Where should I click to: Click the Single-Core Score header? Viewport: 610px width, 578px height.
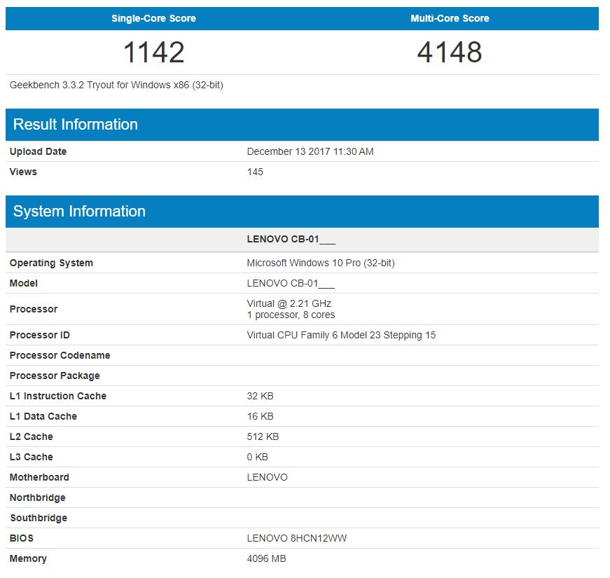(x=153, y=18)
